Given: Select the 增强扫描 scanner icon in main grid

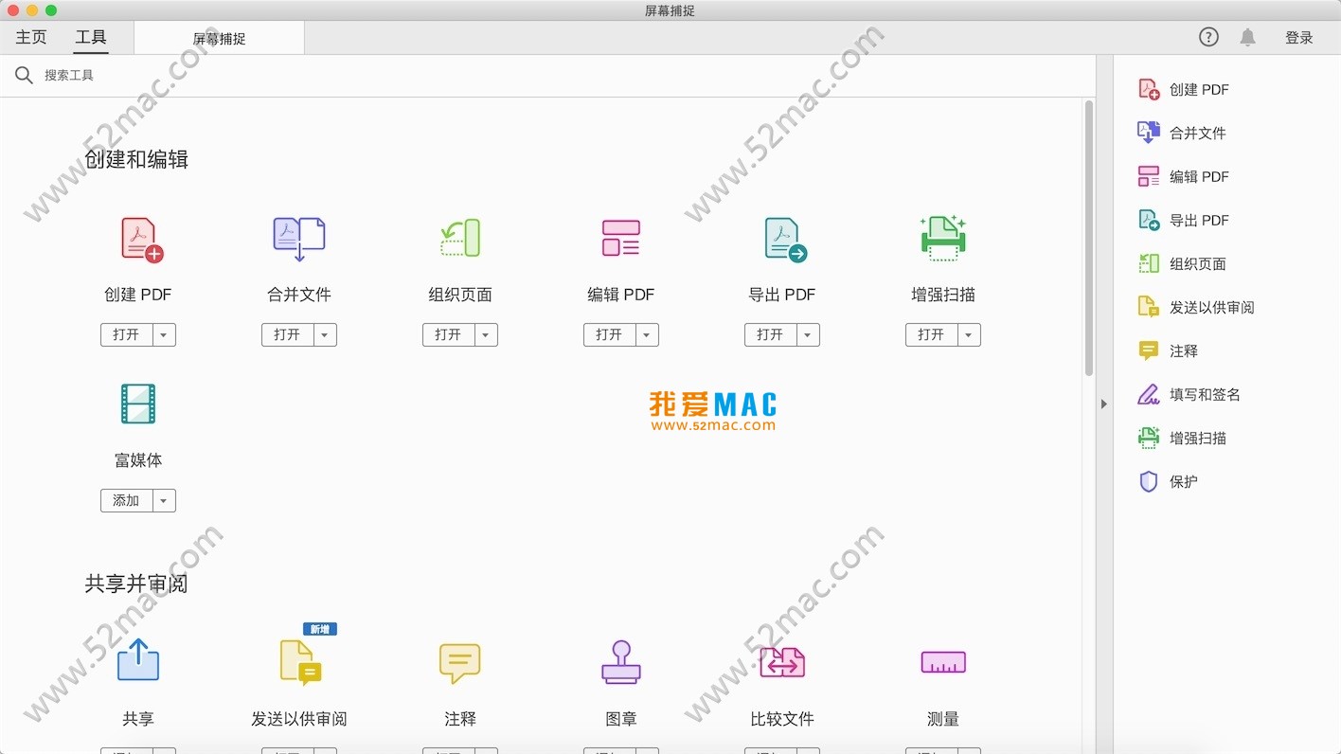Looking at the screenshot, I should tap(943, 237).
